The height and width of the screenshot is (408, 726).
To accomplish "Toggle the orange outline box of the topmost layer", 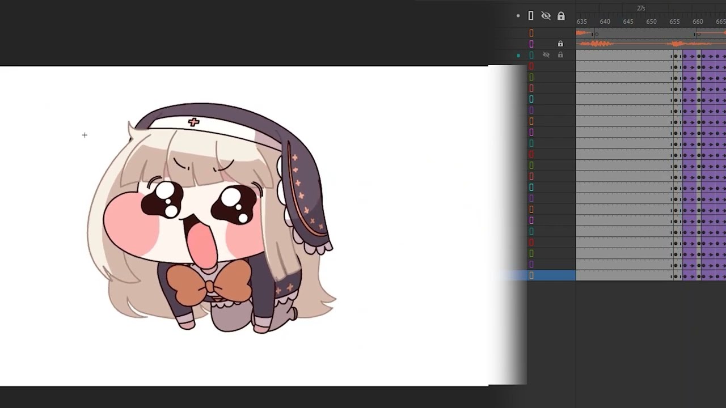I will (x=531, y=33).
